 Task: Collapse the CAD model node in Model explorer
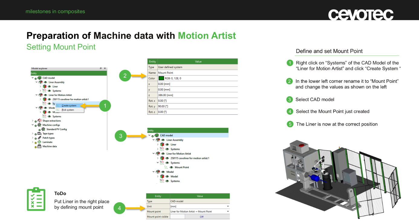(x=33, y=78)
